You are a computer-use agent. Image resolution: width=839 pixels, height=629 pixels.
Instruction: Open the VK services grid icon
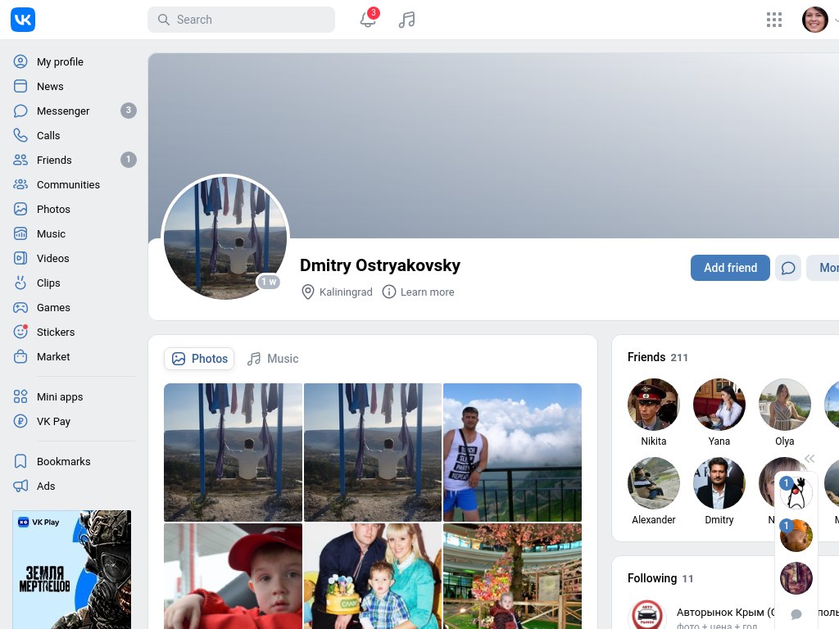tap(773, 20)
